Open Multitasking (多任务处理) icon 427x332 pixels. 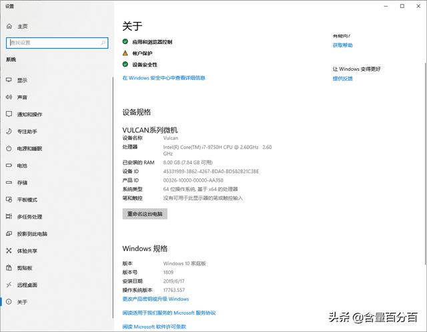click(x=9, y=216)
